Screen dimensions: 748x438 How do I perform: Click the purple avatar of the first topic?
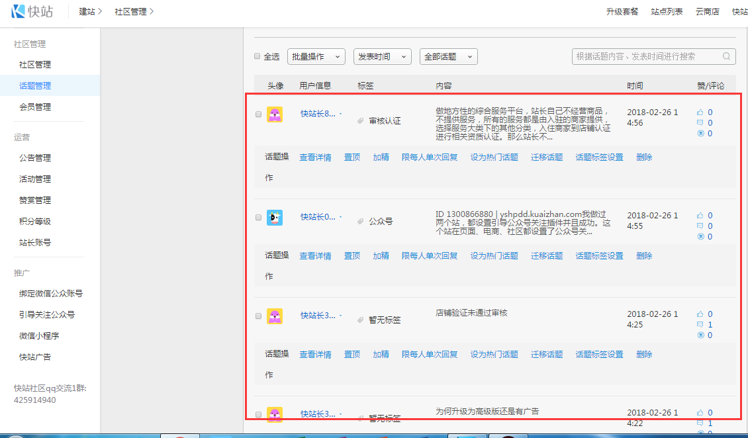(275, 114)
